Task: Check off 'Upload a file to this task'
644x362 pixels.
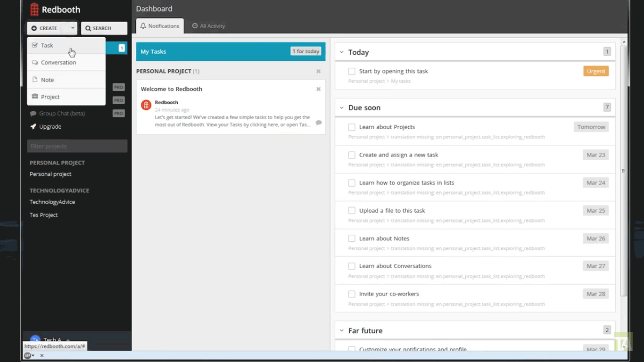Action: (352, 210)
